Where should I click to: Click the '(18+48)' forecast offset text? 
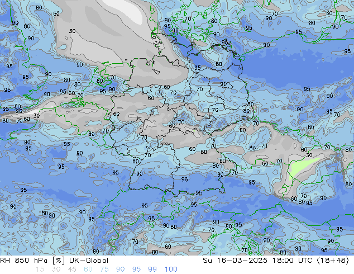333,261
